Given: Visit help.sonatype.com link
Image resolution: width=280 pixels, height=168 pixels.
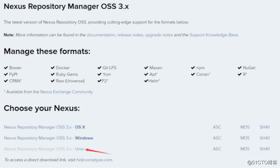Looking at the screenshot, I should (x=94, y=160).
